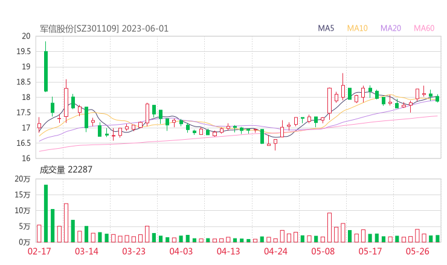The image size is (447, 265).
Task: Click the 10万 volume axis value
Action: point(22,211)
